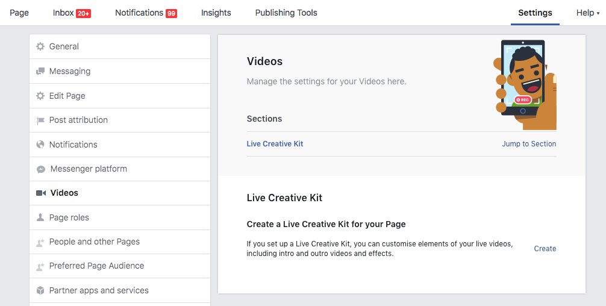
Task: Select Preferred Page Audience in sidebar
Action: [x=120, y=266]
